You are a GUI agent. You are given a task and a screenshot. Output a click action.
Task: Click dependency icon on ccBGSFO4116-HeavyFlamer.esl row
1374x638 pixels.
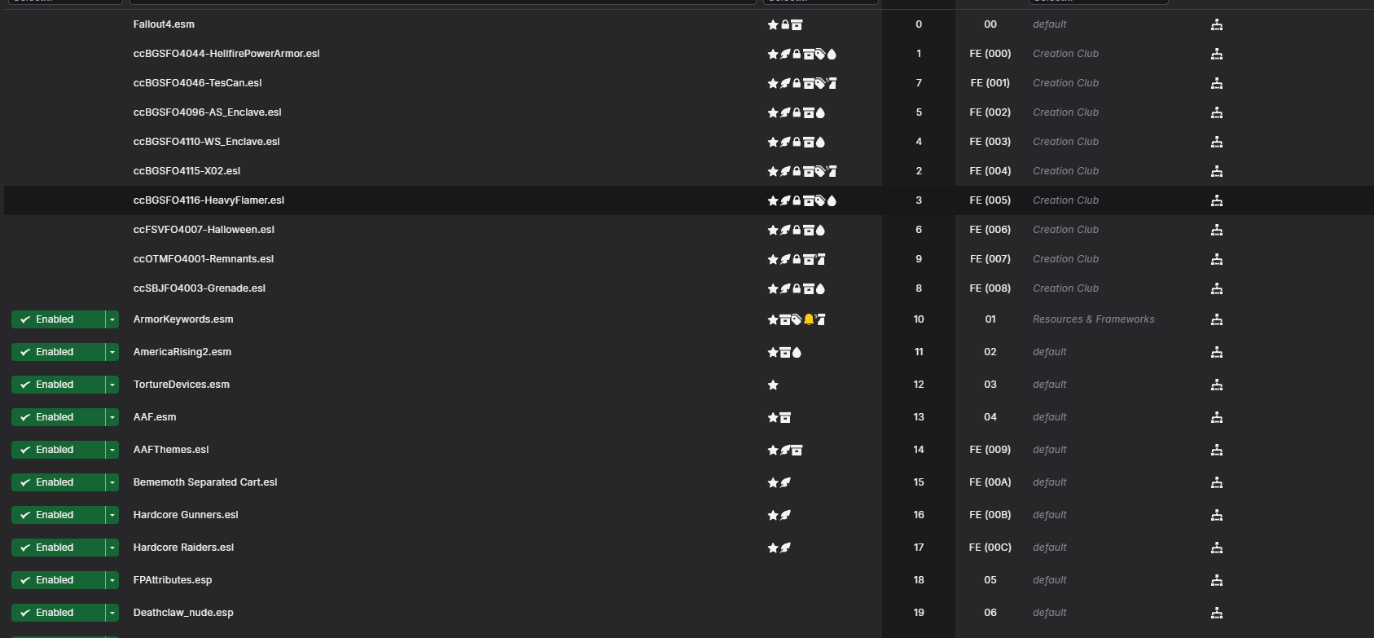click(1216, 200)
